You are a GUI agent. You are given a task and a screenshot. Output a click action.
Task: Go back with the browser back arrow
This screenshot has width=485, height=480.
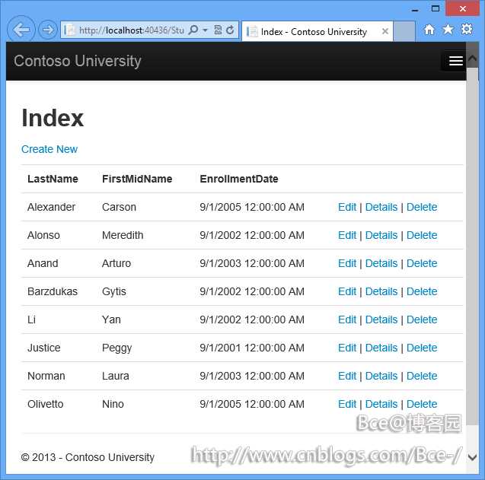tap(21, 30)
